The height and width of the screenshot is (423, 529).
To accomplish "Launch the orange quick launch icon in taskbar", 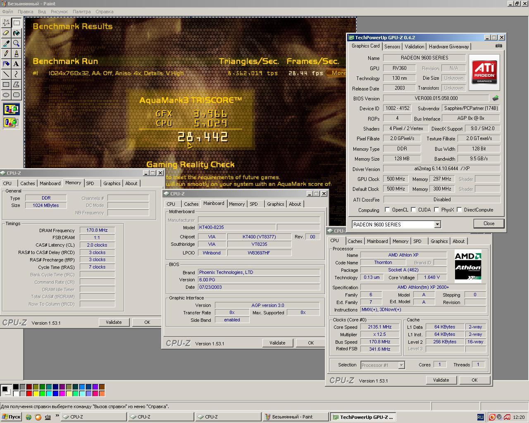I will 38,417.
